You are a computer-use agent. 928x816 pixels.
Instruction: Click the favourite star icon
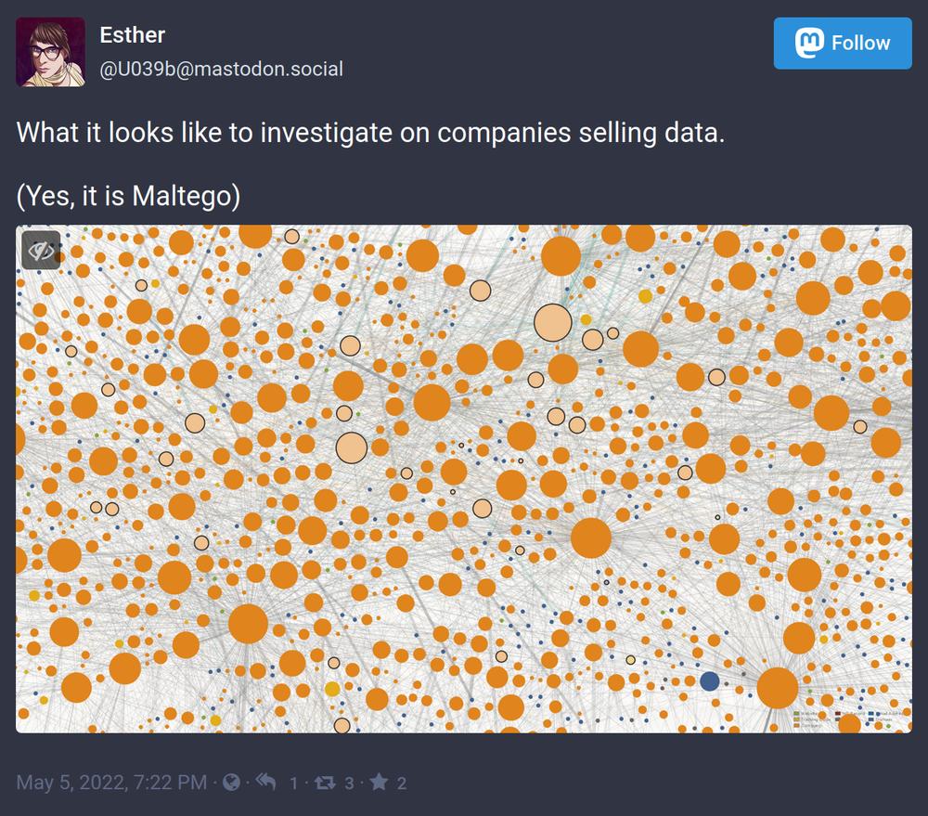[x=379, y=783]
